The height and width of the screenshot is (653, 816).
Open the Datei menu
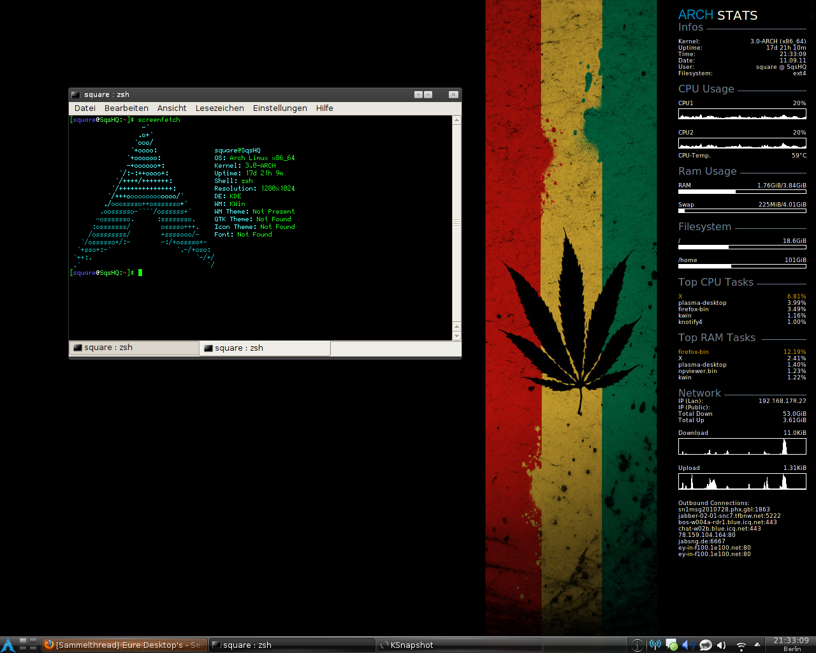pos(85,108)
